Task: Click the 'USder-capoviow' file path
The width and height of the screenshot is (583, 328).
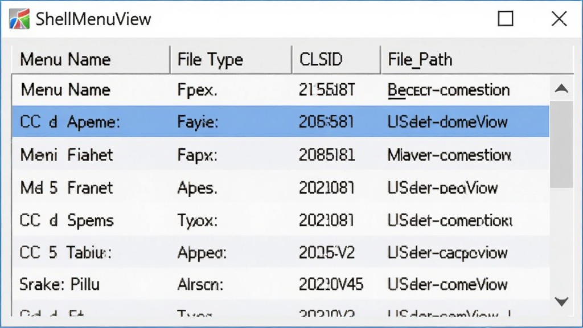Action: 447,253
